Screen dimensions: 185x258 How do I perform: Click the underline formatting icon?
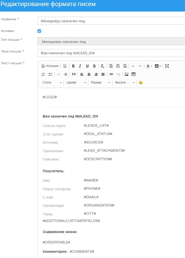pyautogui.click(x=87, y=66)
